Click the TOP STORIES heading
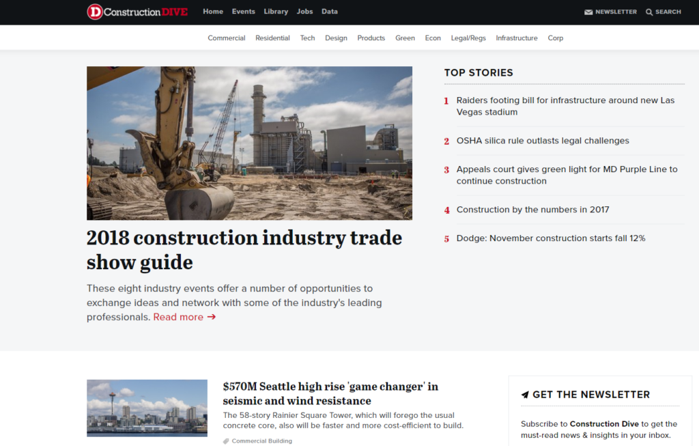 (479, 72)
